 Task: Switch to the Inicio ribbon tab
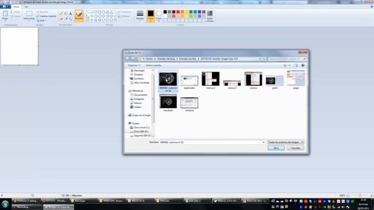click(16, 6)
